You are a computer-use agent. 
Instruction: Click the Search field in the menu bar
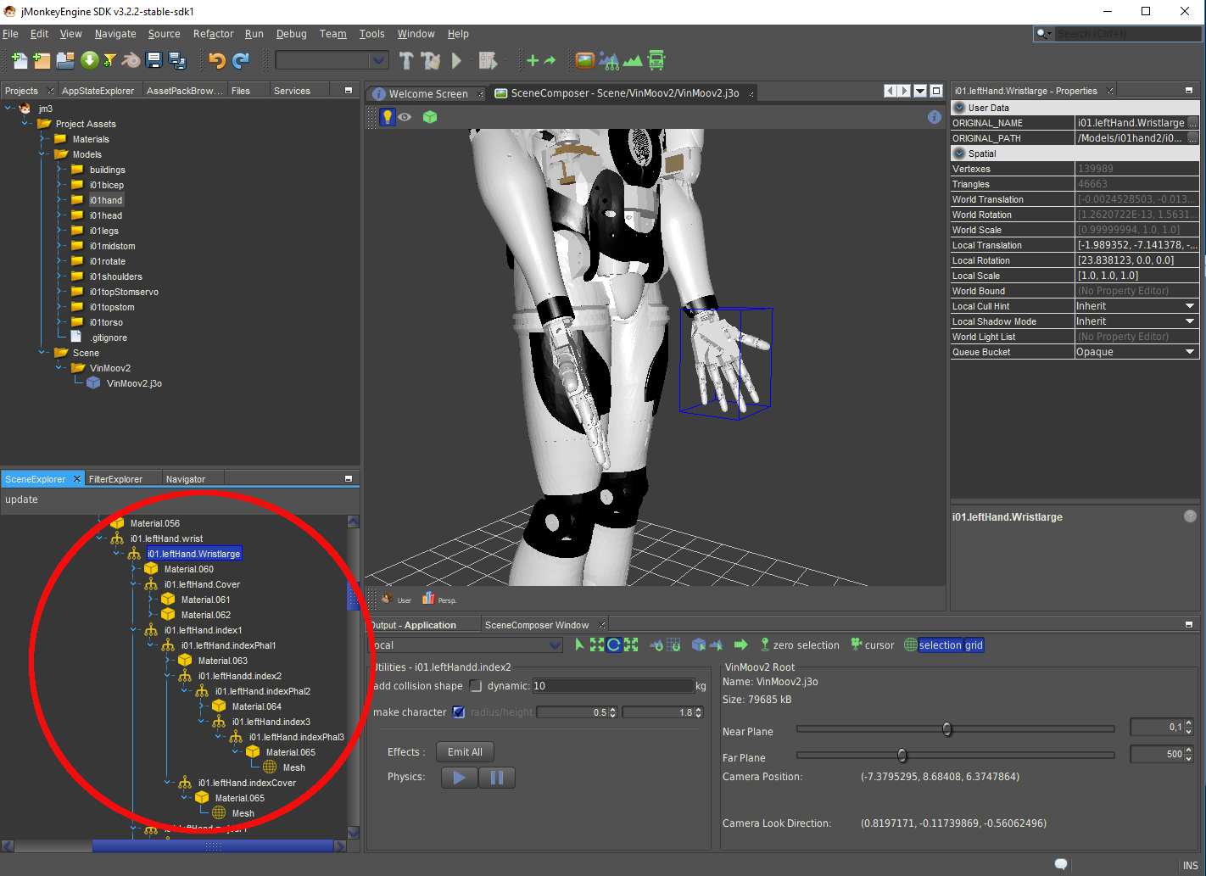tap(1128, 34)
